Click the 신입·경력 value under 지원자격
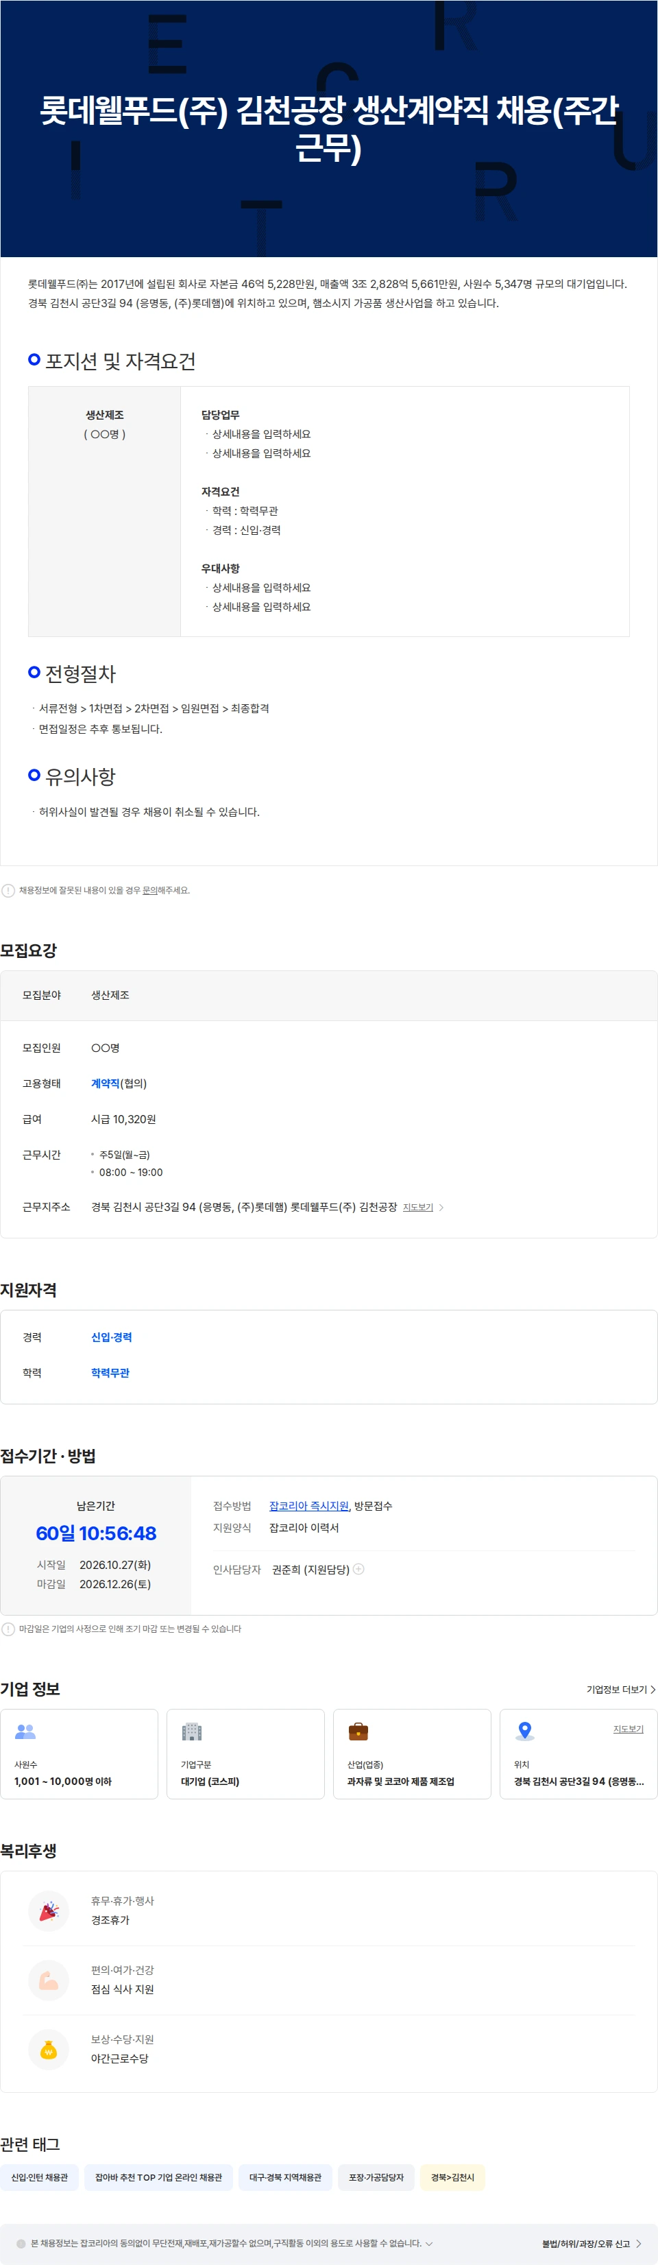 point(112,1337)
